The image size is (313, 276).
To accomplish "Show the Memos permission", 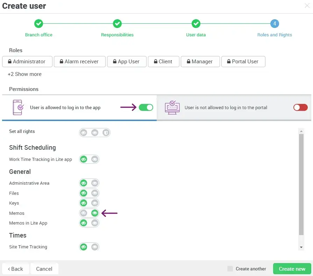I will [94, 213].
